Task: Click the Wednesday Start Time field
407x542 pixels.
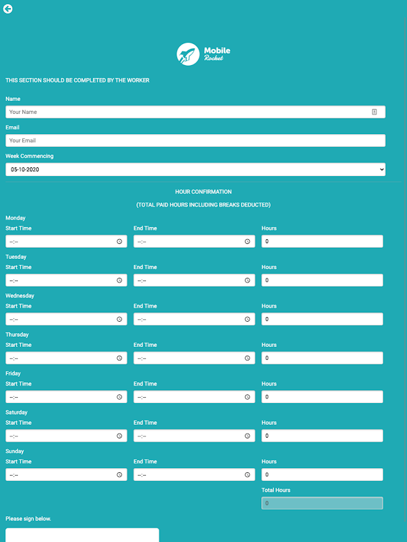Action: click(x=66, y=319)
